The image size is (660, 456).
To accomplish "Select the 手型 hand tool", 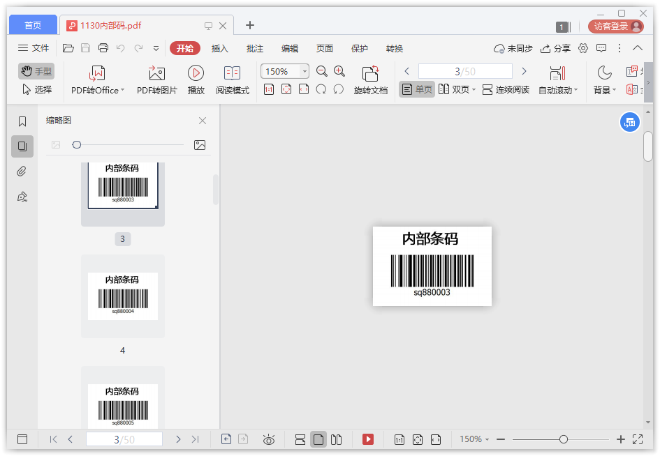I will coord(36,71).
